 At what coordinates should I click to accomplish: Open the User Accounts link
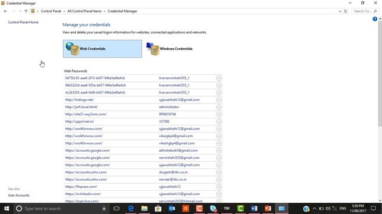click(x=19, y=196)
